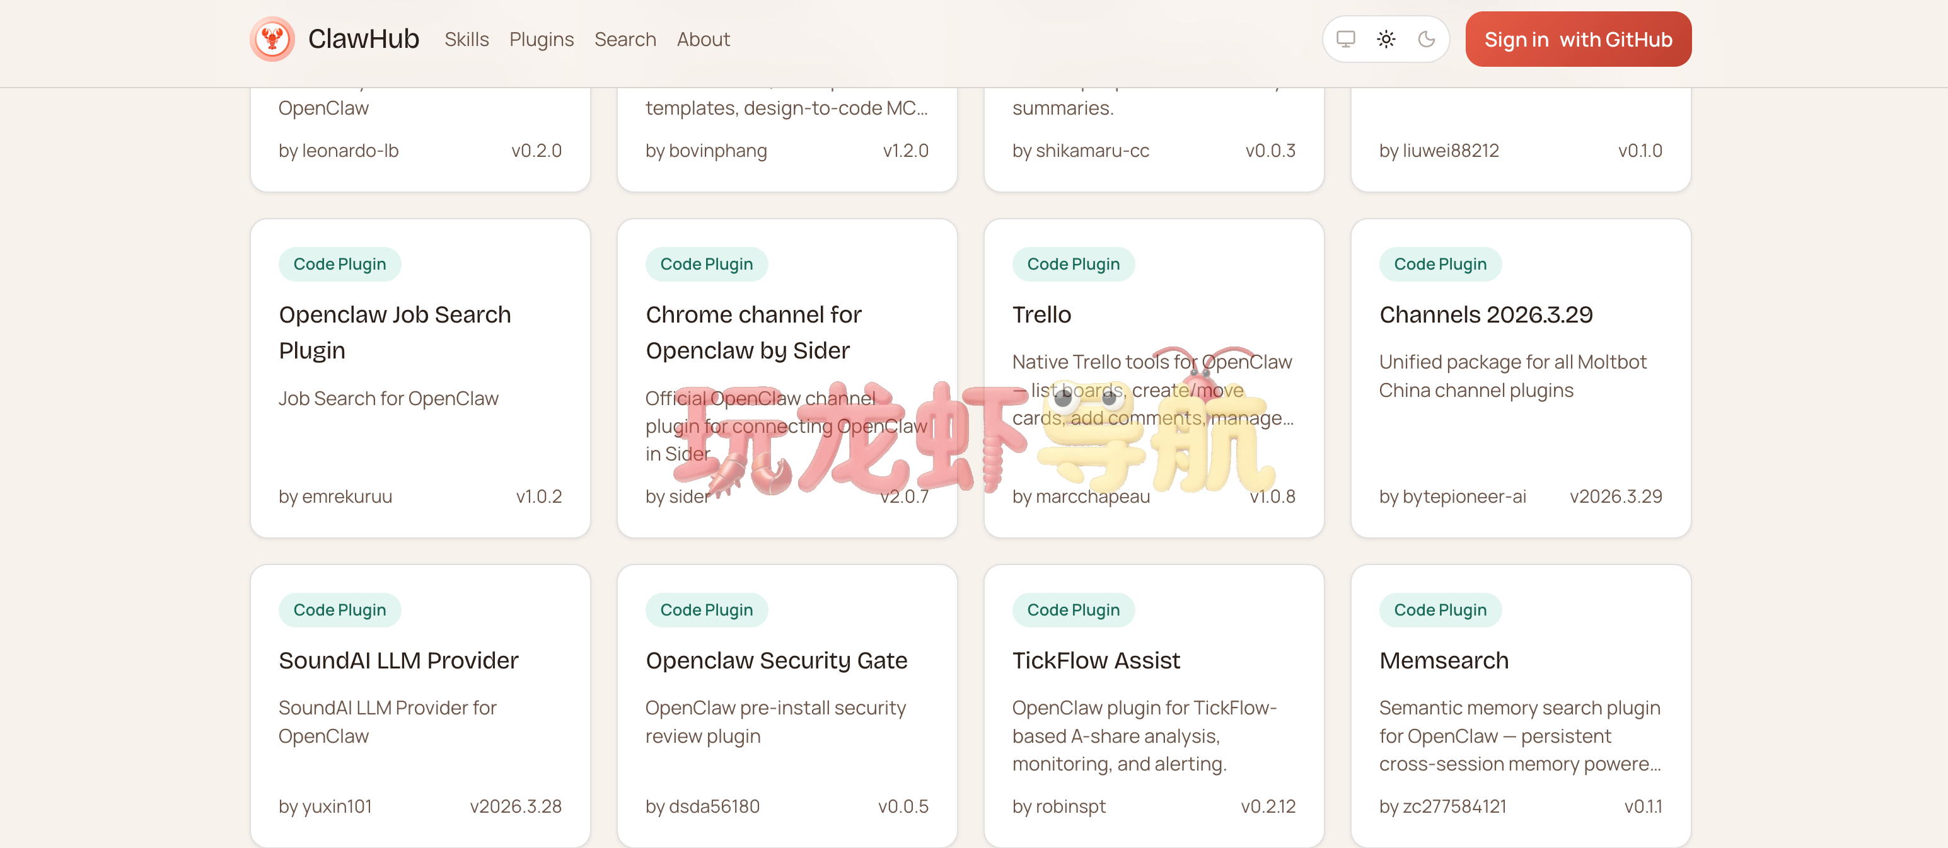Open Chrome channel for Openclaw by Sider

click(753, 333)
